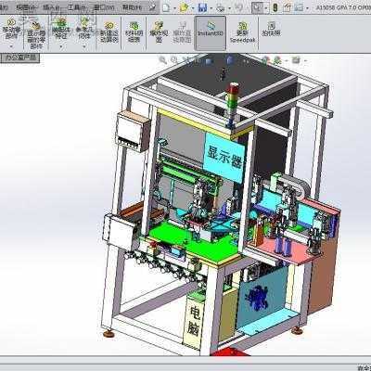Activate the Select cursor tool
Image resolution: width=371 pixels, height=371 pixels.
point(257,7)
